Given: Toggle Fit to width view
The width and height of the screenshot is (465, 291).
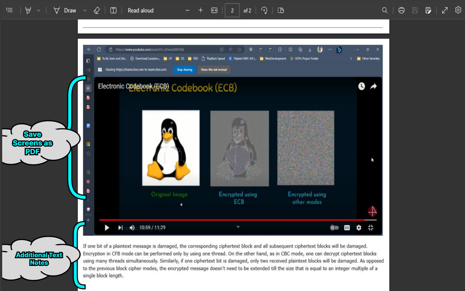Looking at the screenshot, I should 214,10.
